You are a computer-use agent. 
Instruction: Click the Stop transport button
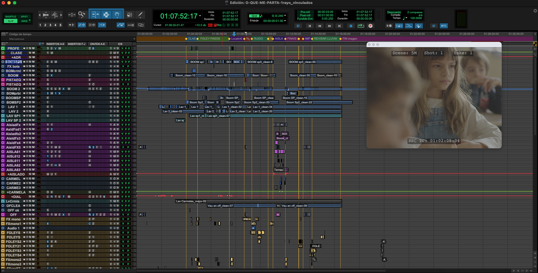click(x=351, y=26)
